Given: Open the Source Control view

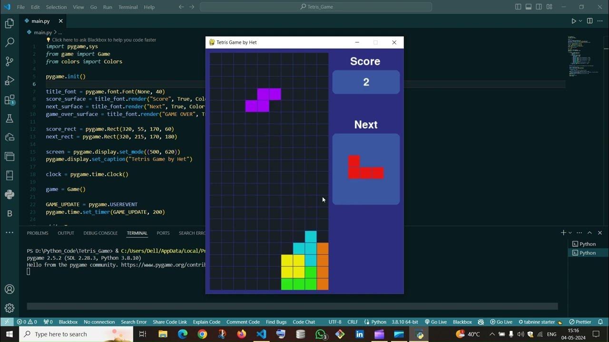Looking at the screenshot, I should click(10, 61).
